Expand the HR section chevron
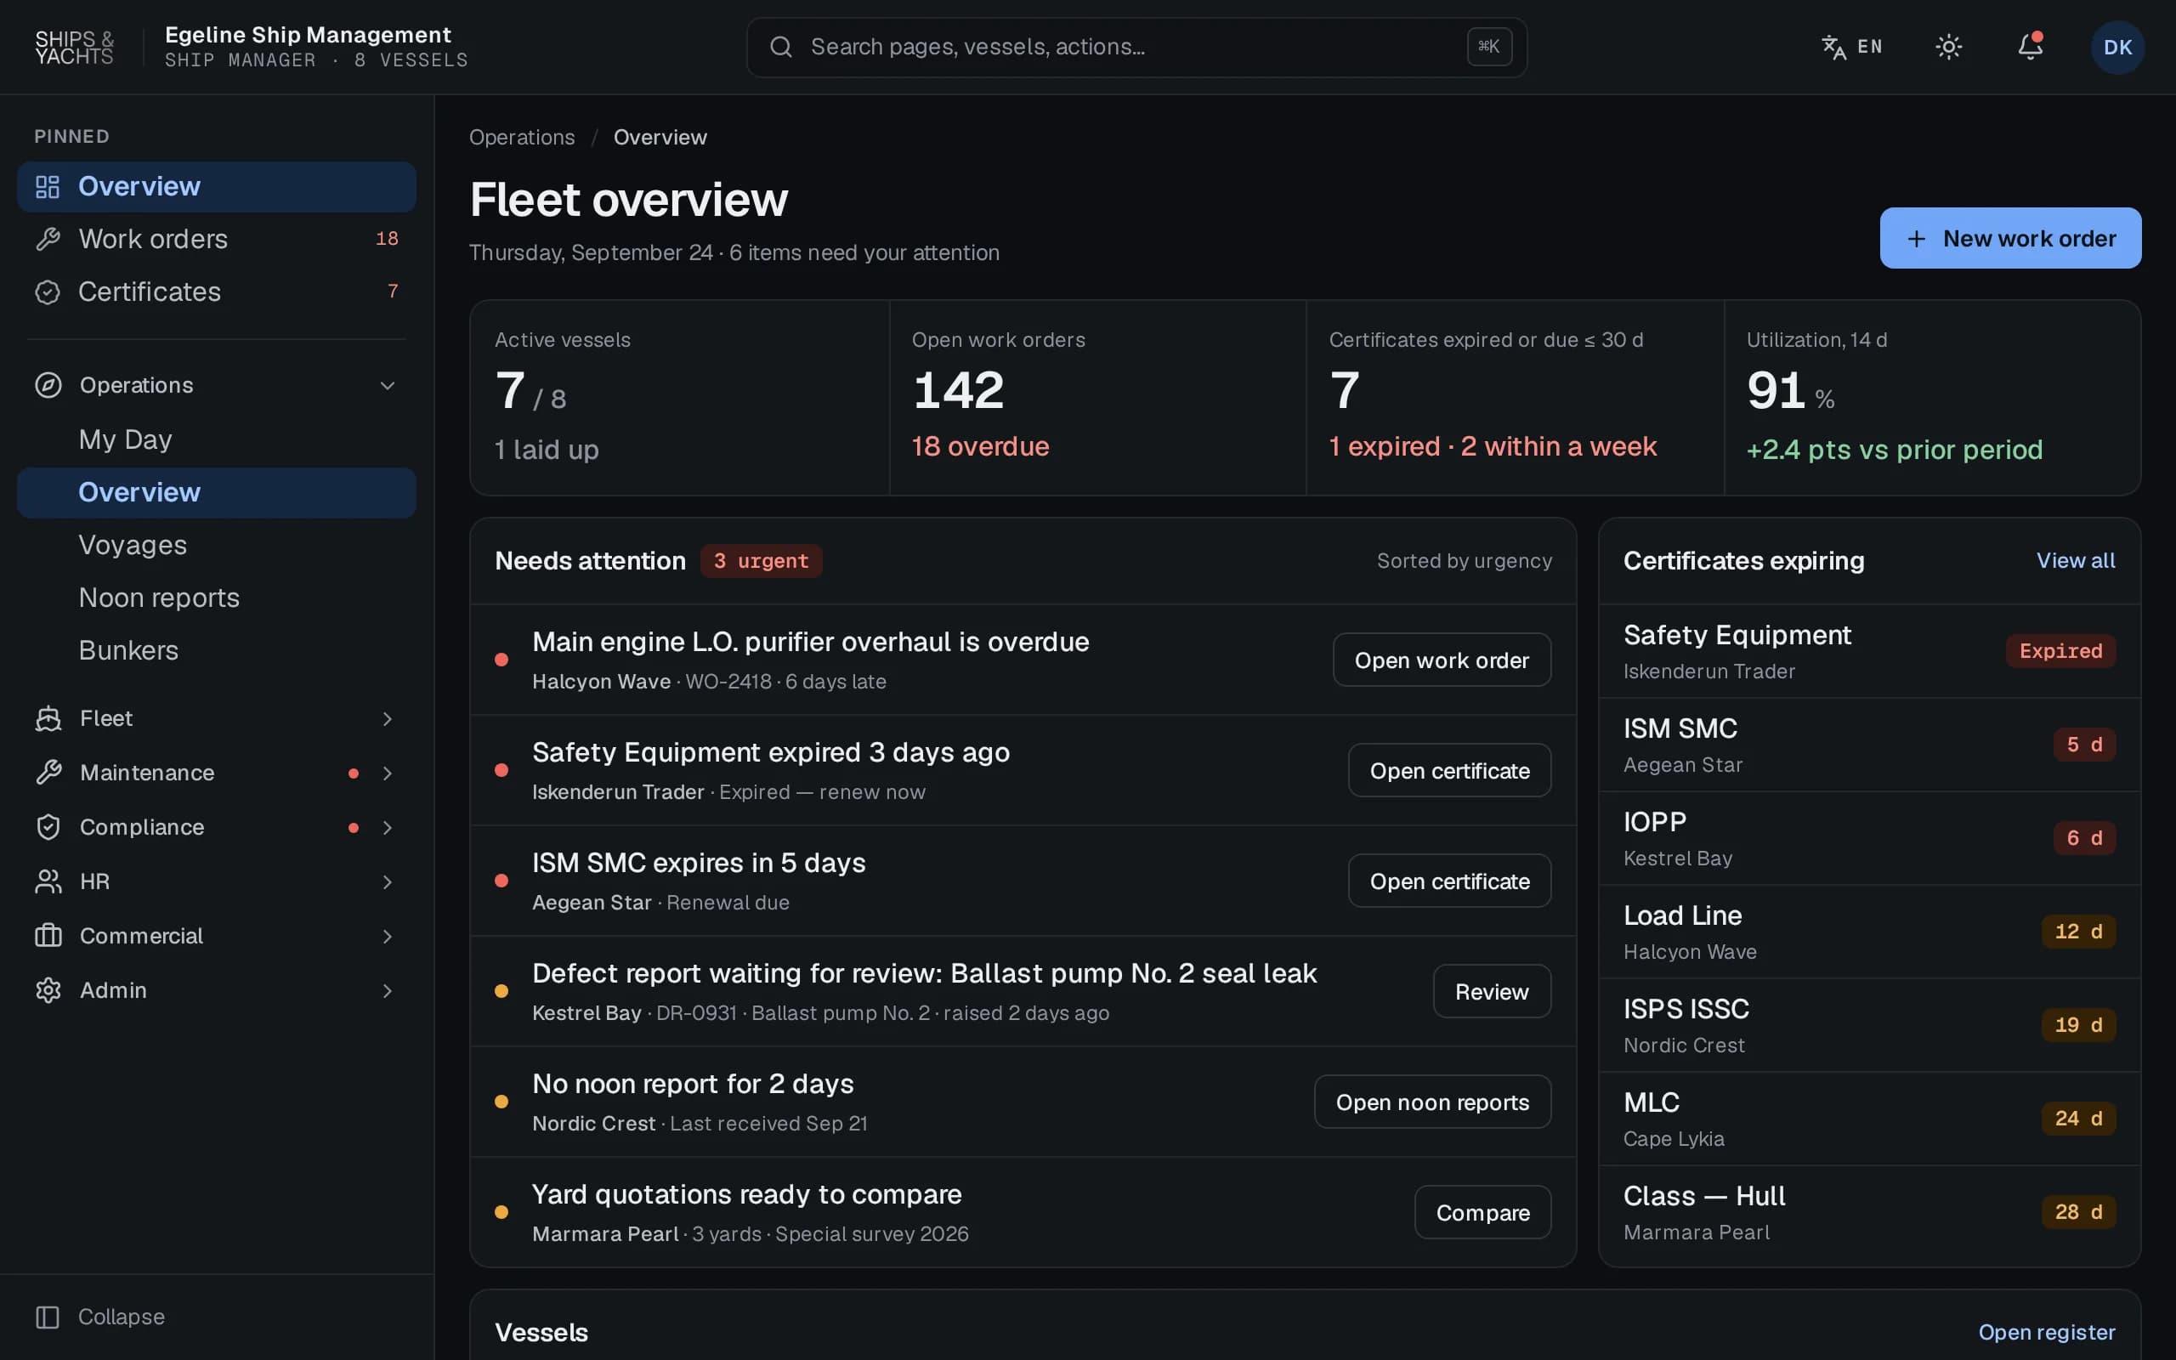The width and height of the screenshot is (2176, 1360). [x=388, y=882]
